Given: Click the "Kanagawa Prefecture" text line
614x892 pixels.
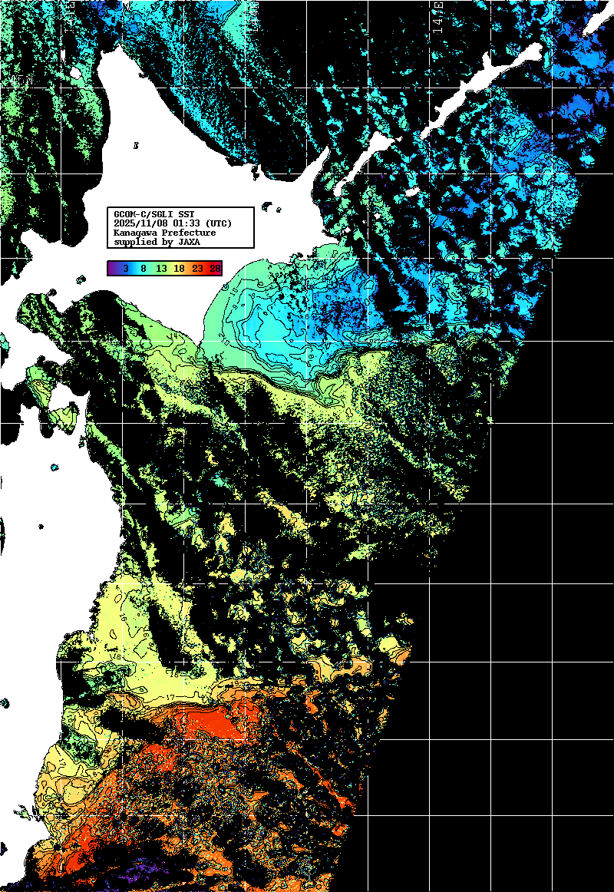Looking at the screenshot, I should tap(164, 233).
